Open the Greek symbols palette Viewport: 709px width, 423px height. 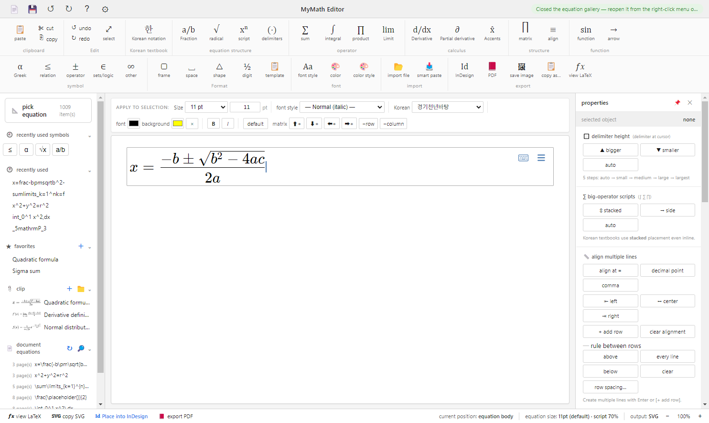pos(20,70)
